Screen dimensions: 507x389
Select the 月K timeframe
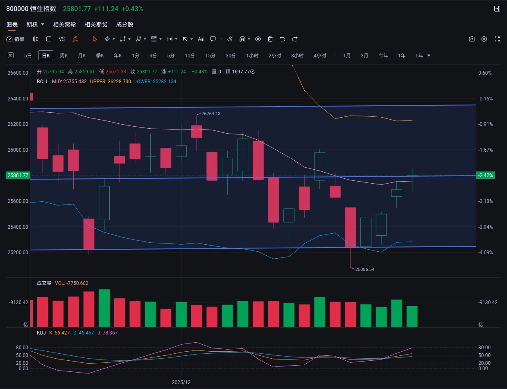point(82,55)
